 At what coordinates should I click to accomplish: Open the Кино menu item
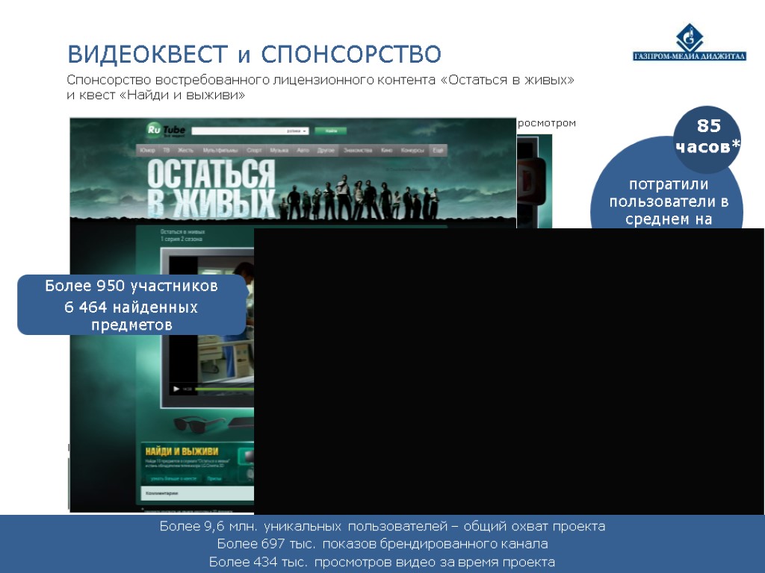(x=386, y=150)
